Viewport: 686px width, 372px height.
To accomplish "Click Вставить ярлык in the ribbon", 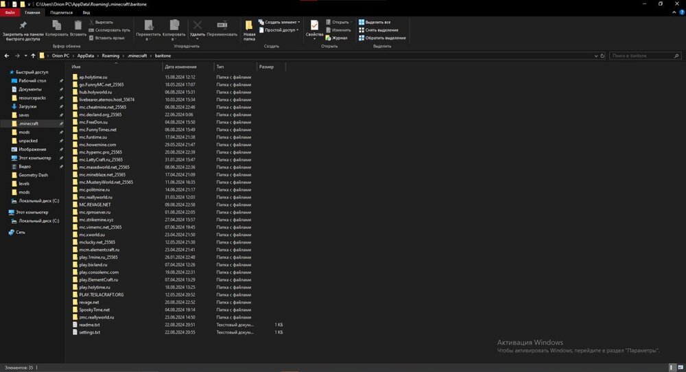I will click(x=107, y=38).
